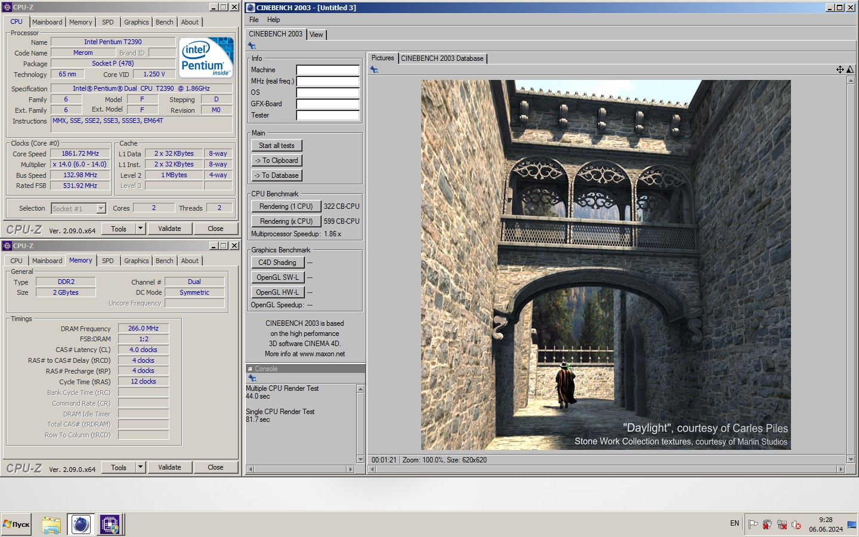Screen dimensions: 859x537
Task: Click the network tray icon
Action: (782, 524)
